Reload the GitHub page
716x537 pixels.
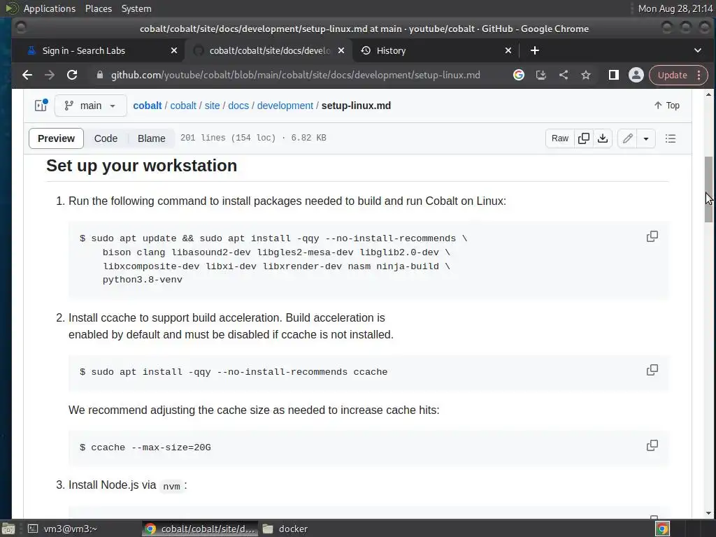(x=72, y=75)
